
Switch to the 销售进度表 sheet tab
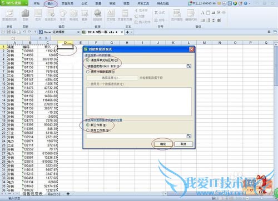click(32, 194)
